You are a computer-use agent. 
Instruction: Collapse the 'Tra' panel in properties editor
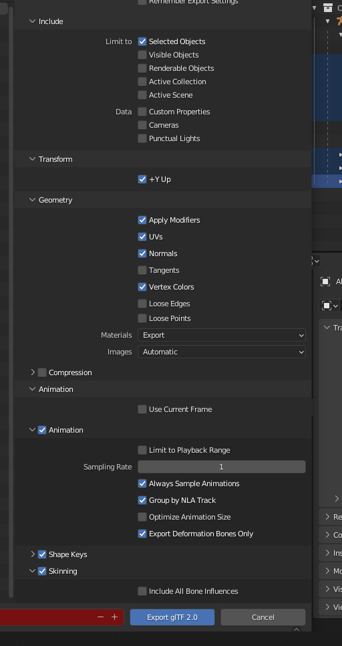point(327,328)
